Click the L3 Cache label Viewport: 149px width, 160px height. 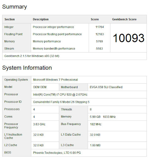pyautogui.click(x=67, y=145)
